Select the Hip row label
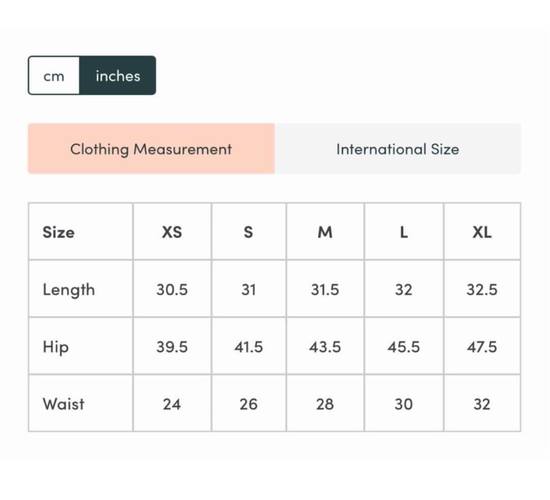The image size is (550, 500). point(55,347)
